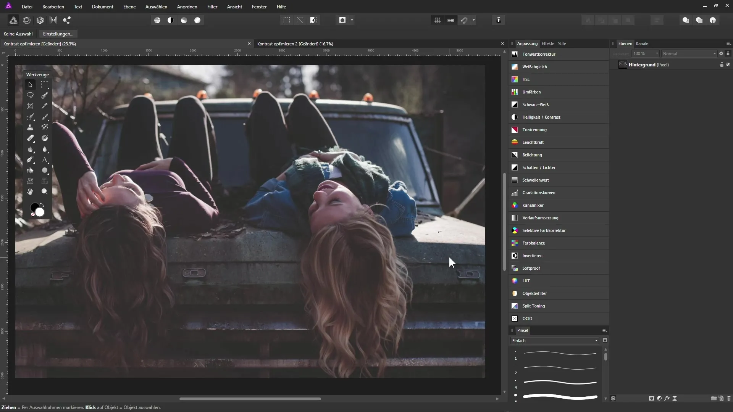The height and width of the screenshot is (412, 733).
Task: Select the Zoom magnifier tool
Action: tap(45, 192)
